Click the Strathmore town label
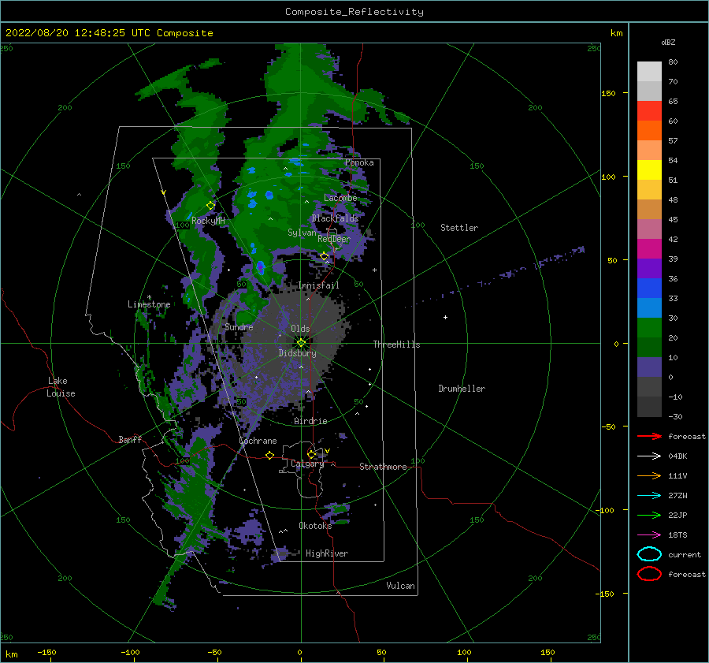This screenshot has width=709, height=663. pos(383,467)
